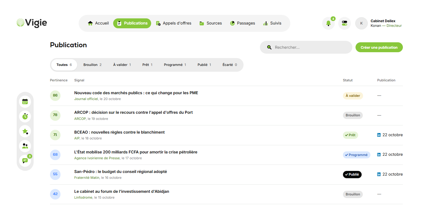
Task: Open "Nouveau code des marchés publics" publication
Action: click(x=136, y=93)
